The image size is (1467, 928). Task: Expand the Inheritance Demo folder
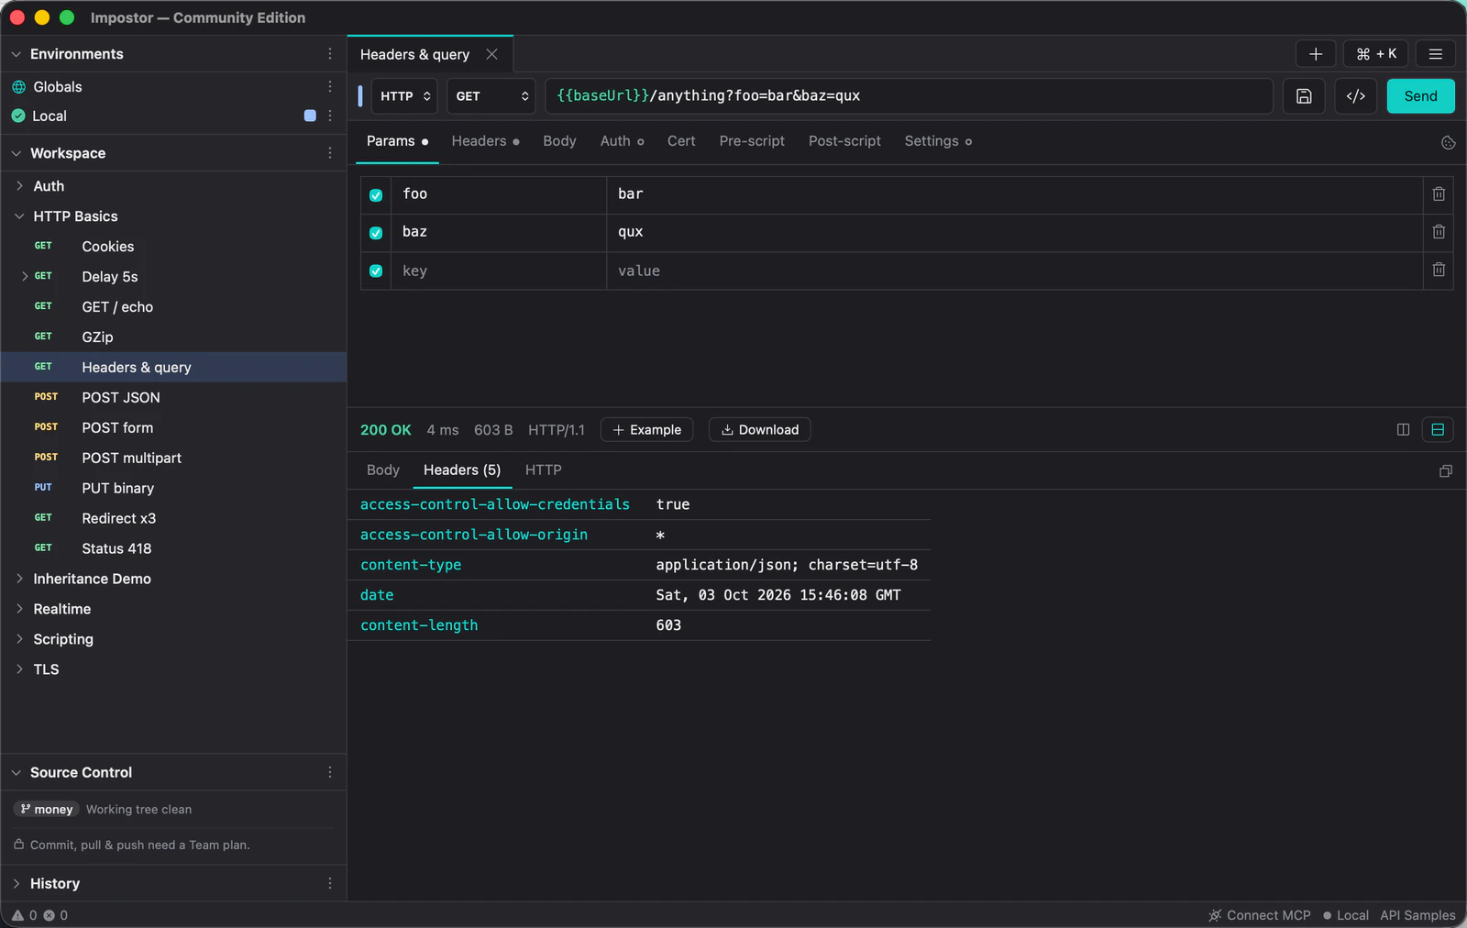coord(19,579)
